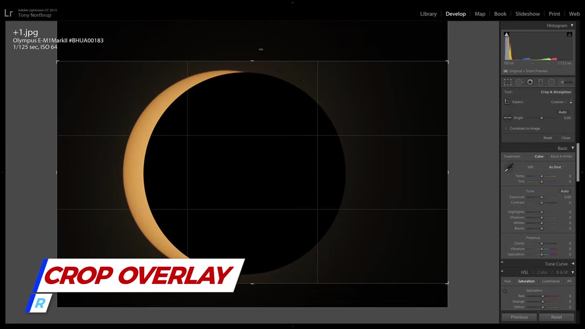The width and height of the screenshot is (585, 329).
Task: Select the Spot Removal tool
Action: point(519,82)
